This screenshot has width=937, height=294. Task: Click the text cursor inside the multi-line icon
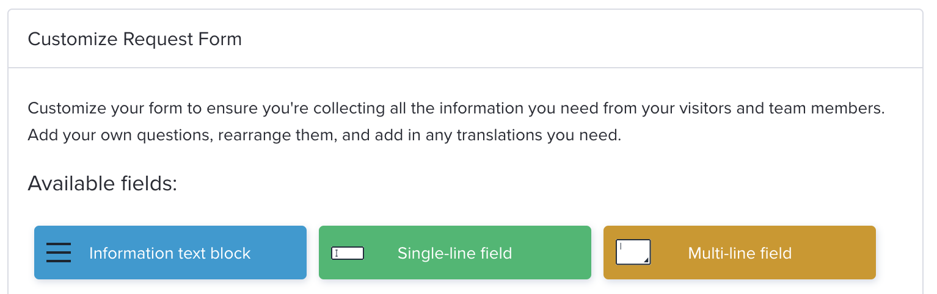click(621, 246)
